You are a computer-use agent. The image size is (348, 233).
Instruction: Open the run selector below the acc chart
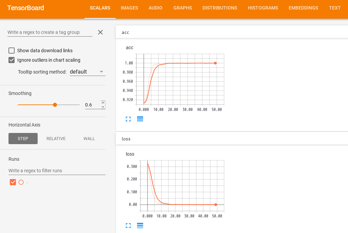[x=140, y=119]
